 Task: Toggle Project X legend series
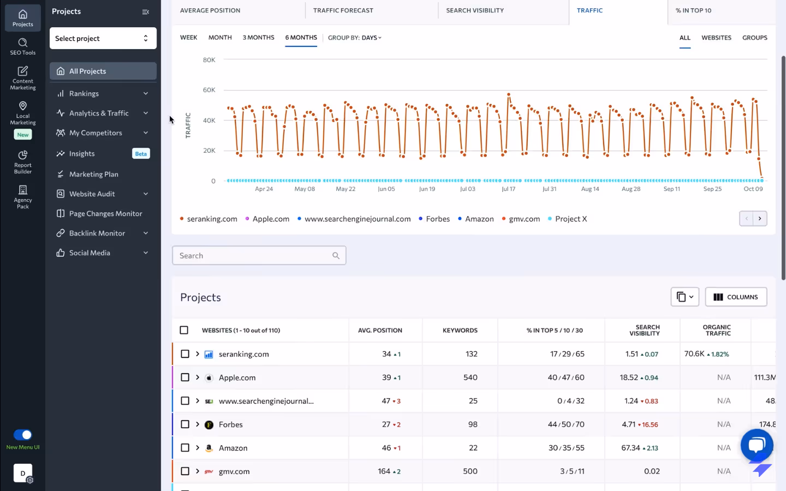(x=567, y=219)
